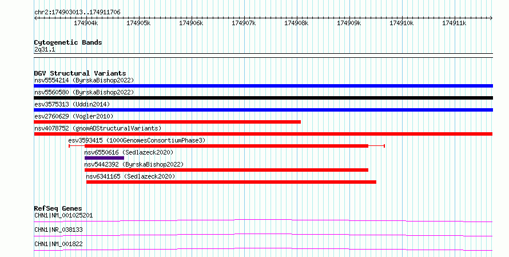Click the Cytogenetic Bands track heading
Viewport: 509px width, 257px height.
(68, 42)
